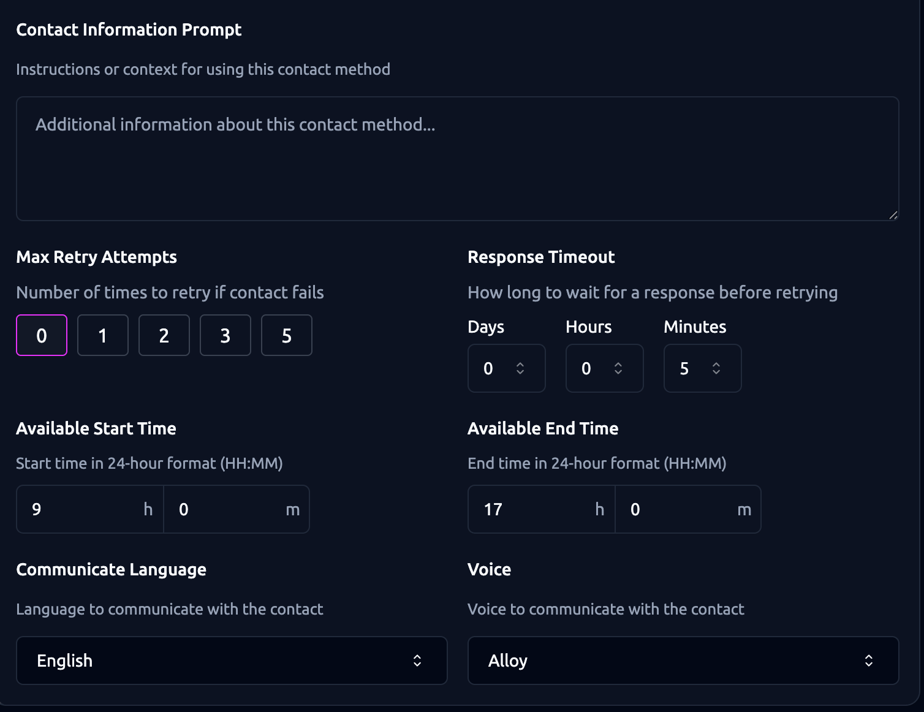Focus the Contact Information Prompt textarea
Viewport: 924px width, 712px height.
point(457,158)
